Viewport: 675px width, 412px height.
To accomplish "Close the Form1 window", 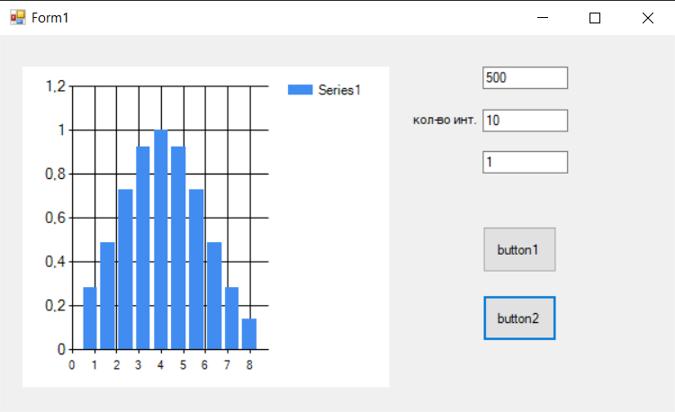I will [648, 18].
